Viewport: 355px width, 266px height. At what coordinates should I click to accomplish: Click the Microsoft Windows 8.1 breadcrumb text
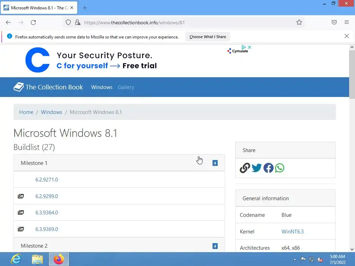(x=96, y=112)
